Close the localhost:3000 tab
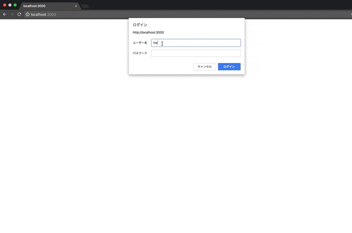Image resolution: width=352 pixels, height=233 pixels. [x=76, y=6]
